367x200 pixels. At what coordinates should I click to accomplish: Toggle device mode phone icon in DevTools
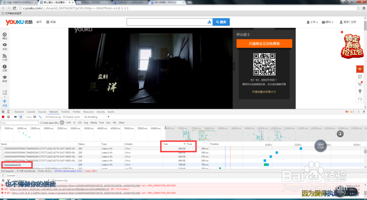8,112
